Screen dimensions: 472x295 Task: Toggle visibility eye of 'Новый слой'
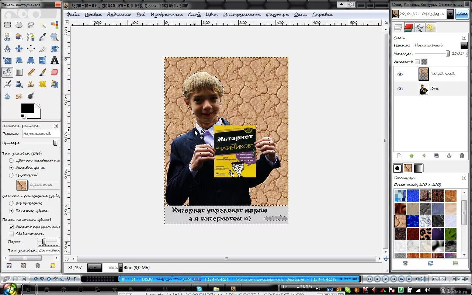coord(400,74)
